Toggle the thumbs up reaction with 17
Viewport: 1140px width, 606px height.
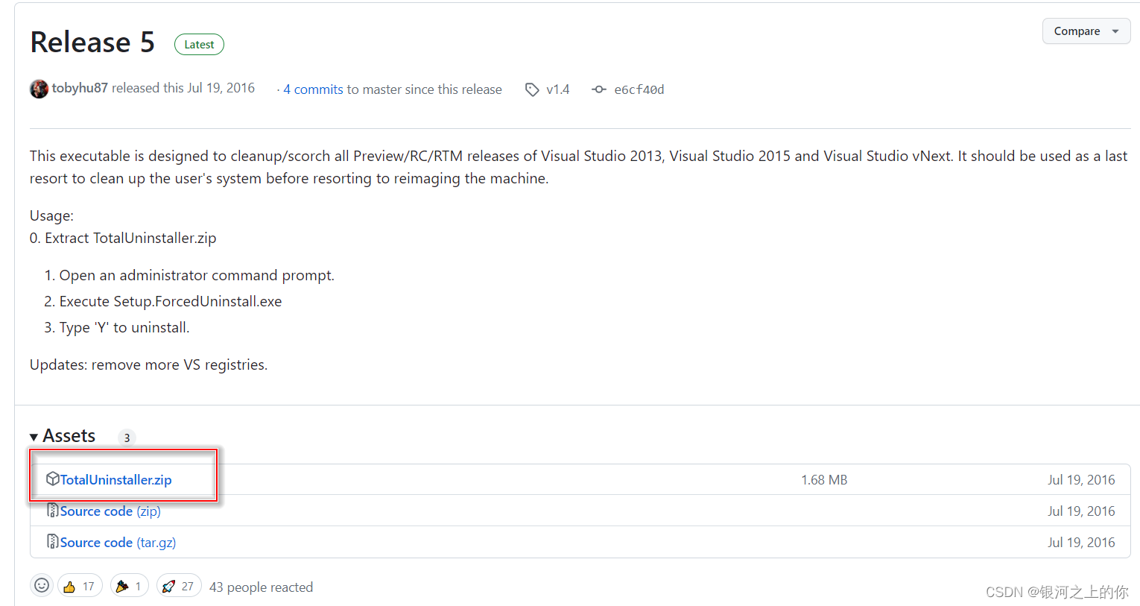click(x=80, y=587)
